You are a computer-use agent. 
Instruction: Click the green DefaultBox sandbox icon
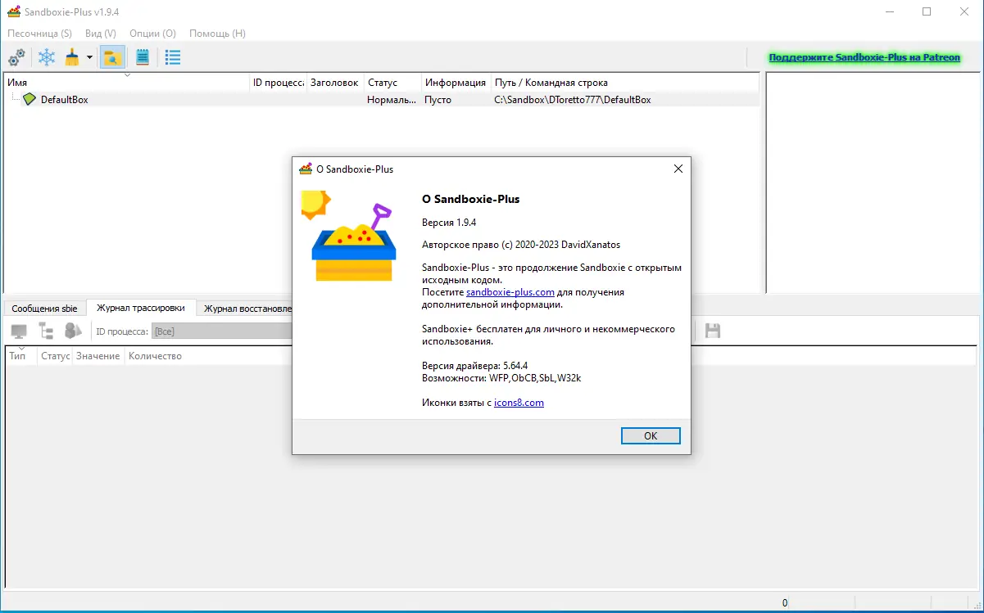(29, 99)
